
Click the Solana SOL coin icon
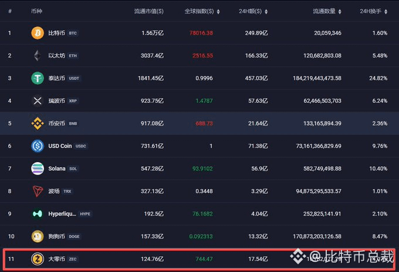coord(38,169)
